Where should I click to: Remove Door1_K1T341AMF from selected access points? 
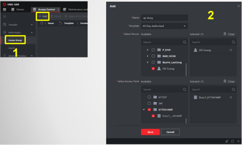click(x=231, y=97)
